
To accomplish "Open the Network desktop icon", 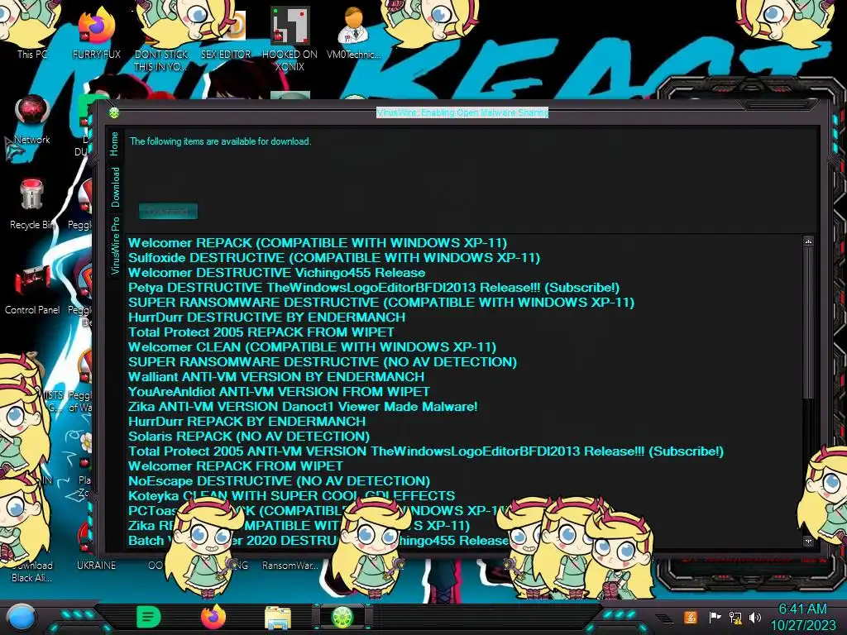I will click(x=32, y=120).
